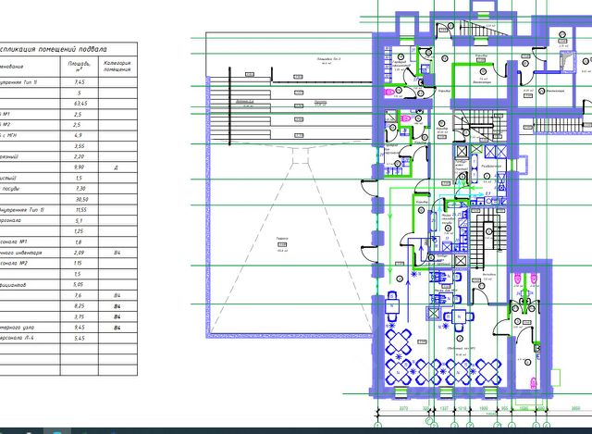The height and width of the screenshot is (434, 592).
Task: Click the table title 'Экспликация помещений подвала'
Action: (x=54, y=49)
